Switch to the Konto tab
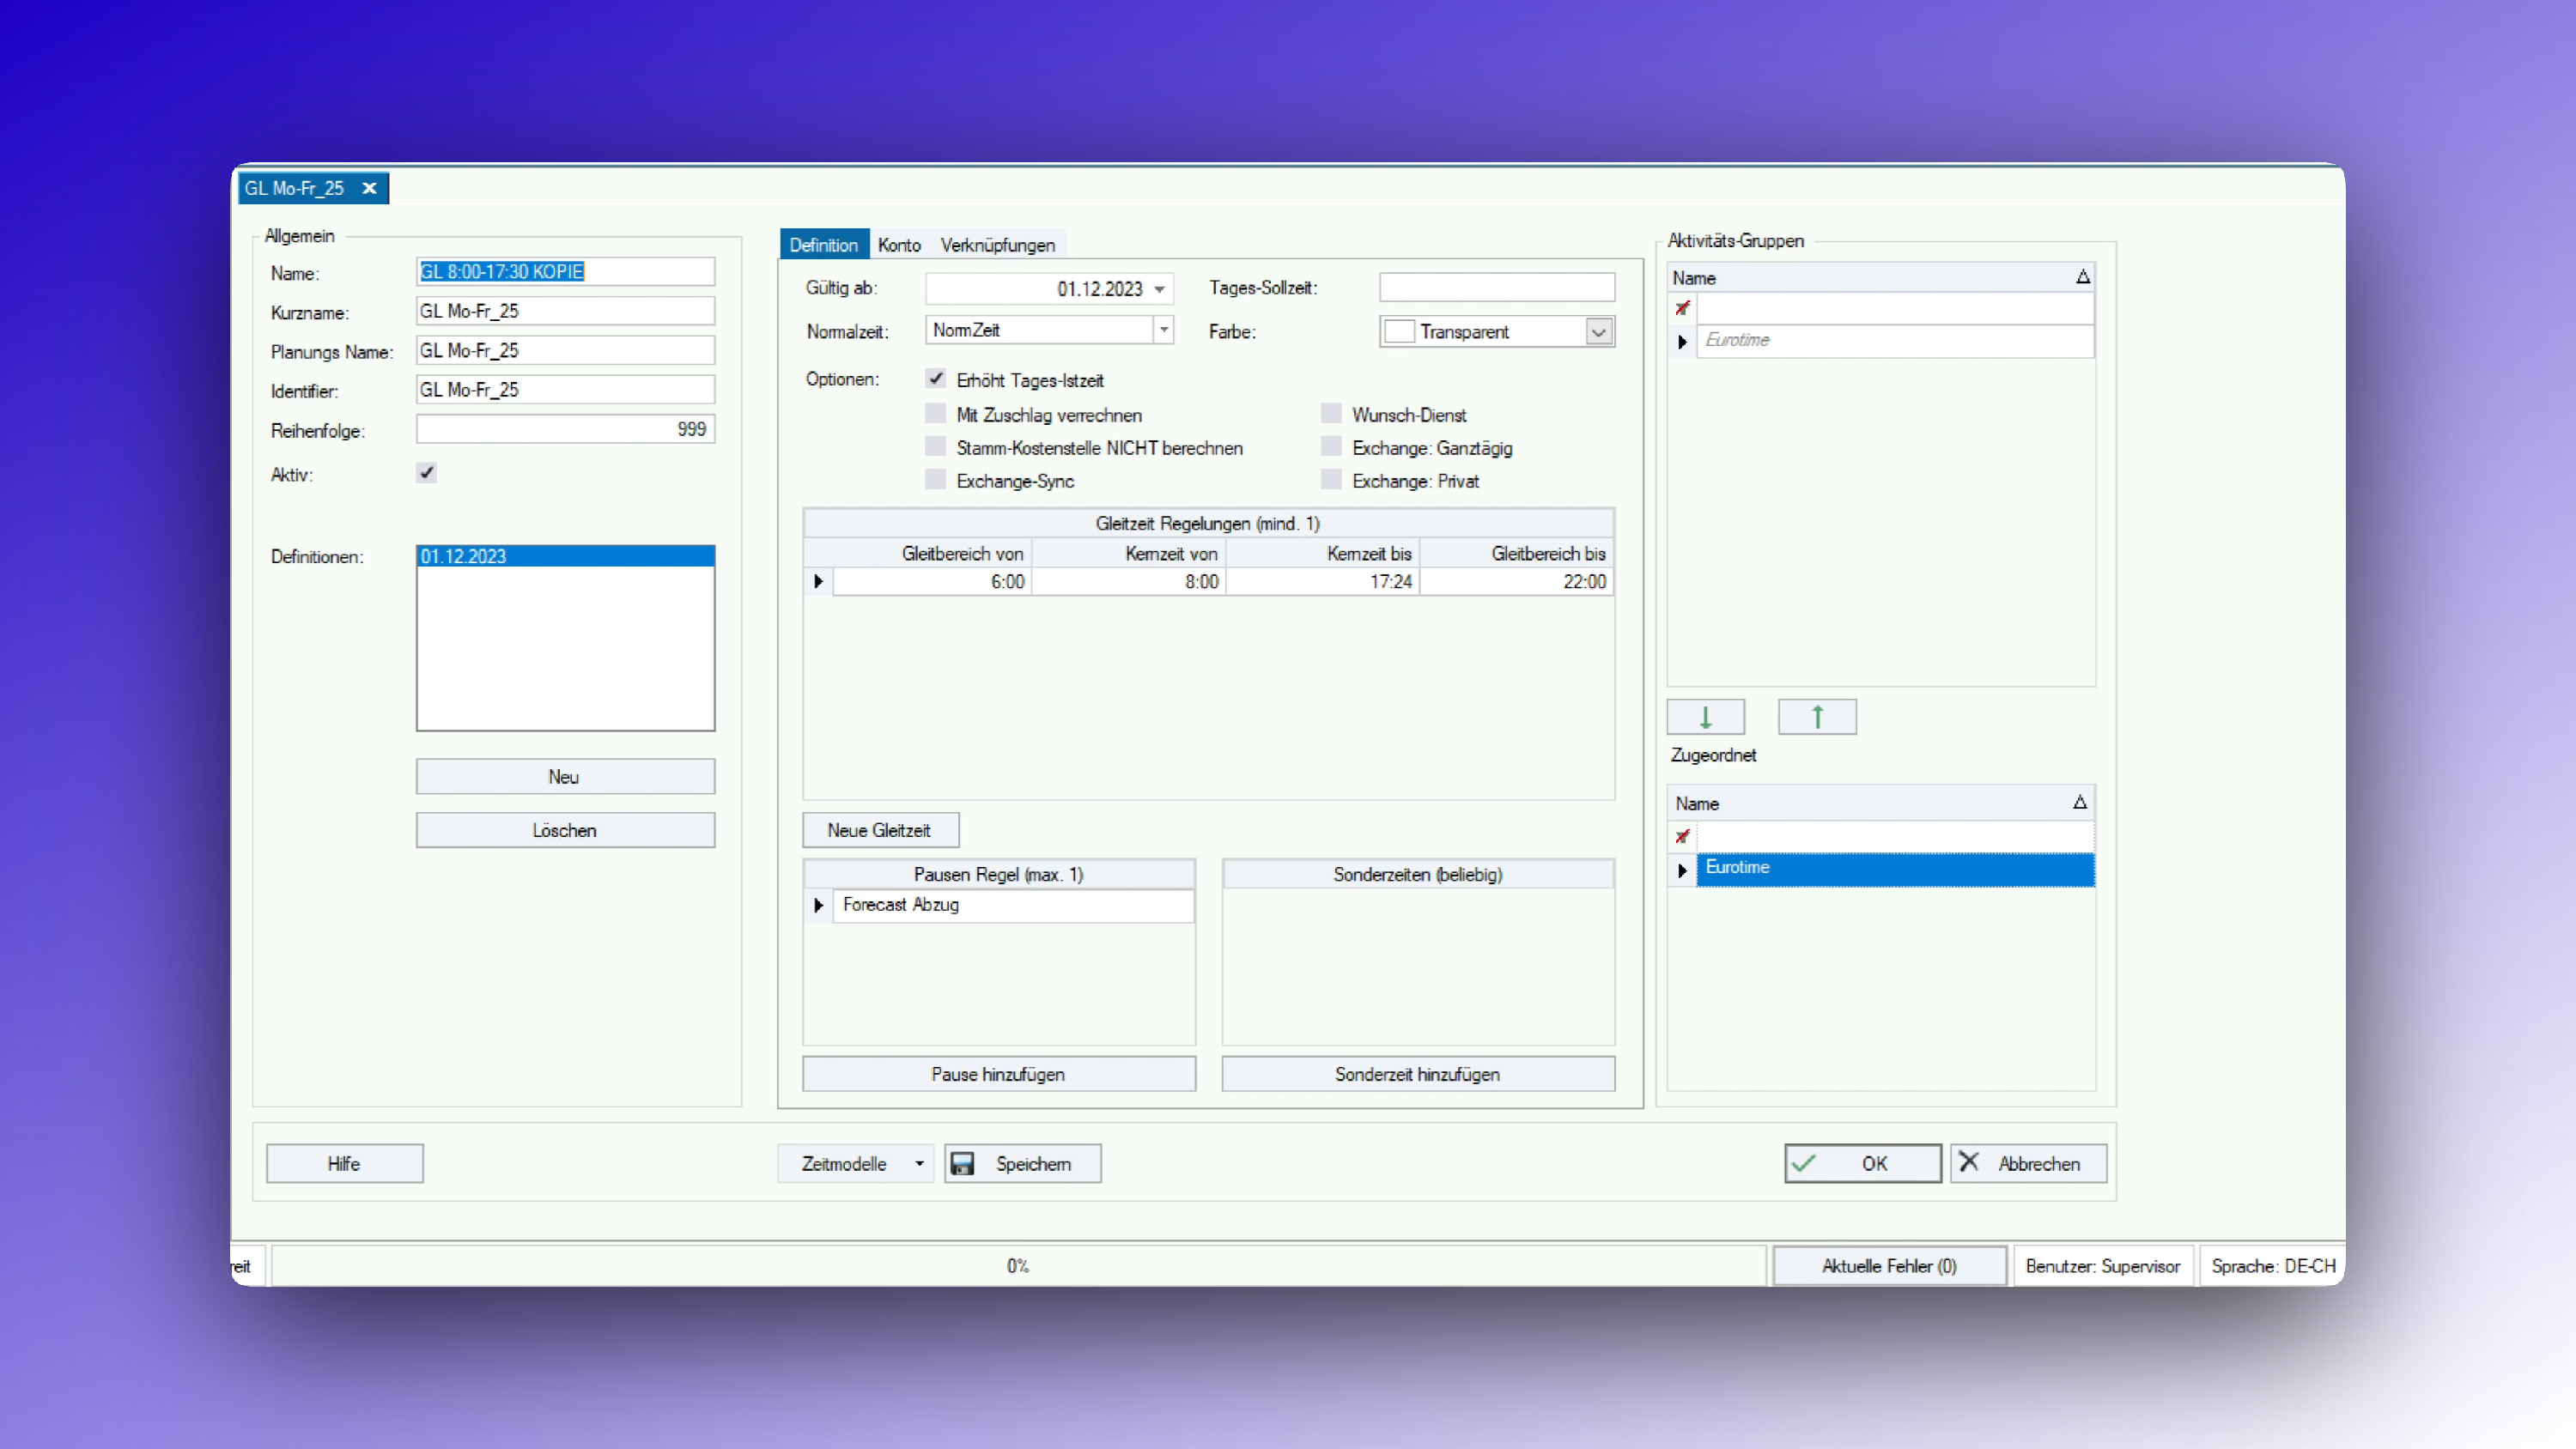 coord(898,245)
